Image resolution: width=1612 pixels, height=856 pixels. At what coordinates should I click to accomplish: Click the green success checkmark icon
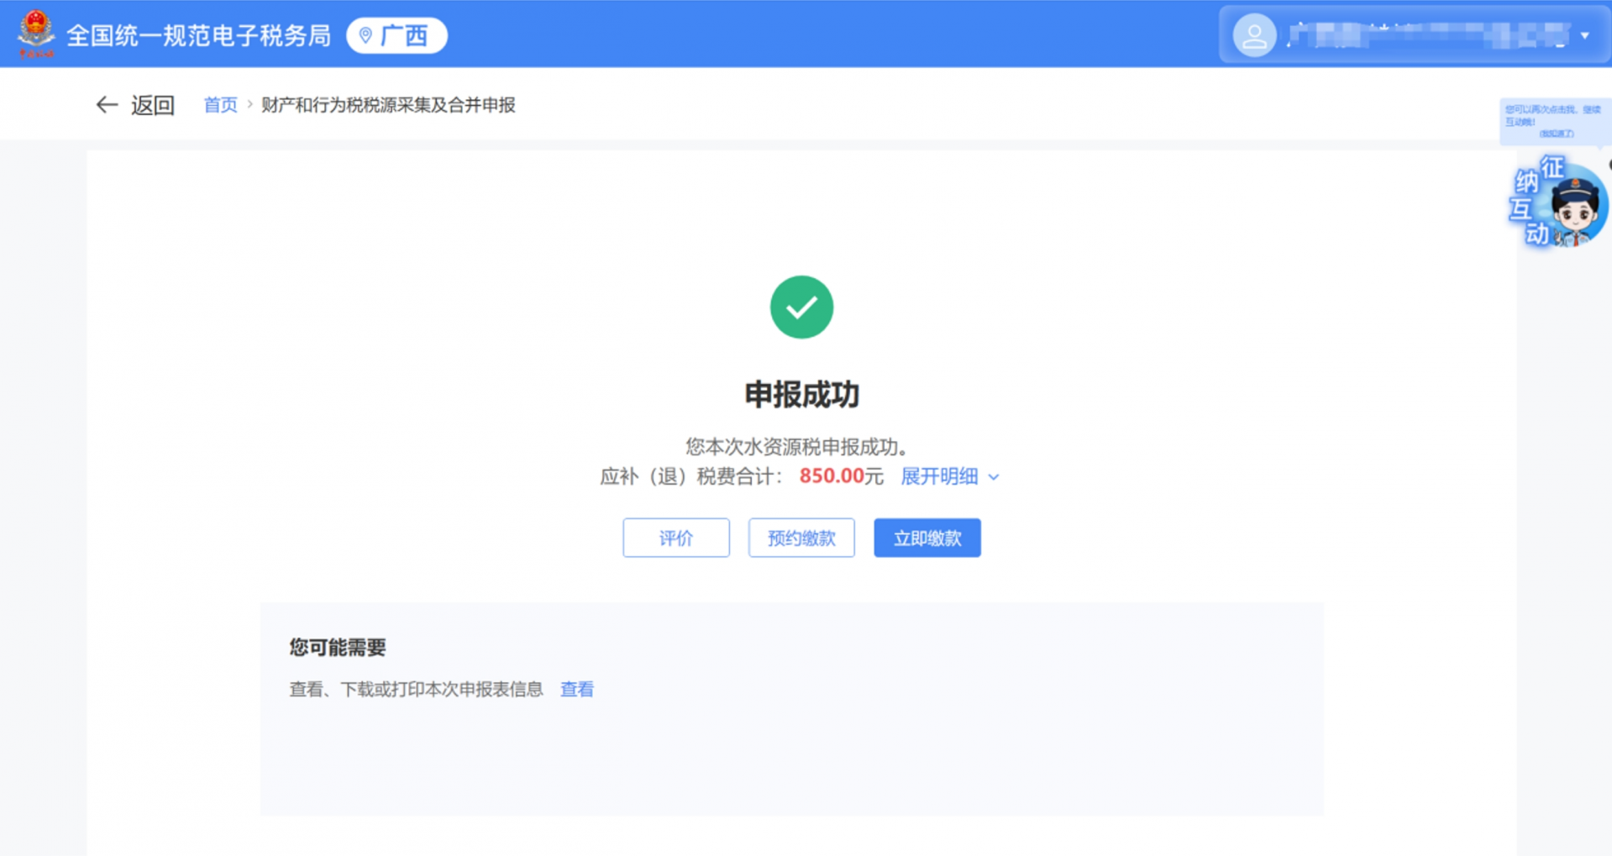click(801, 306)
